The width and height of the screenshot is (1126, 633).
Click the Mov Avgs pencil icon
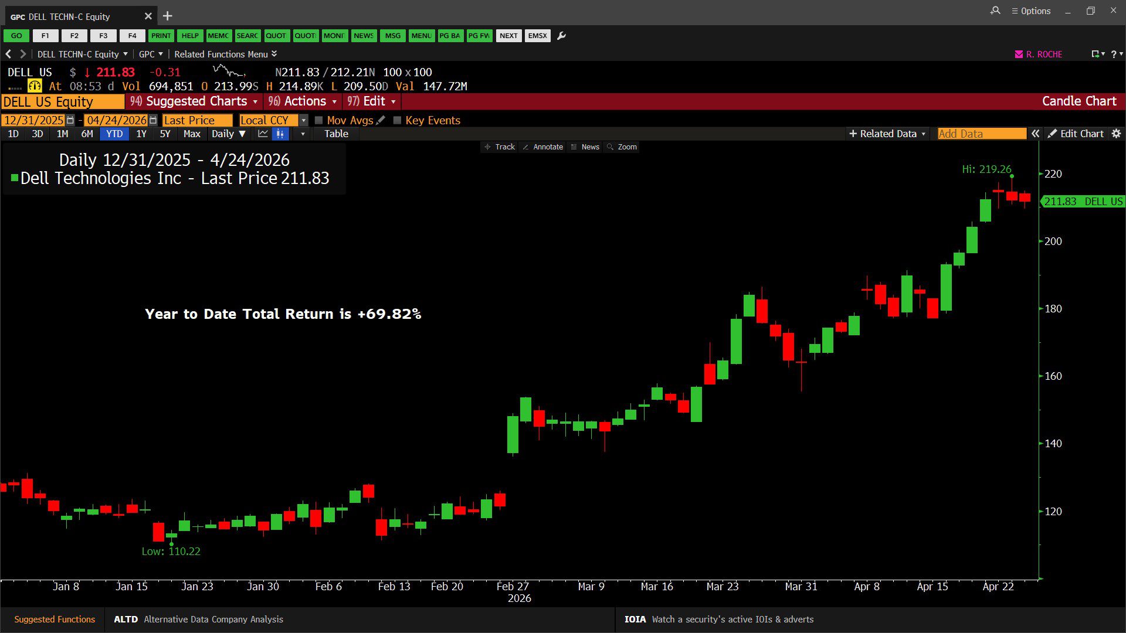(381, 120)
